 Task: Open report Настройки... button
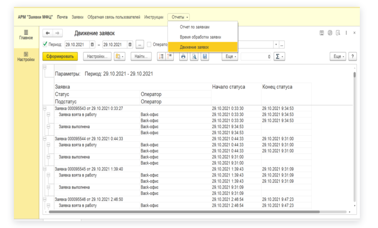click(x=97, y=57)
